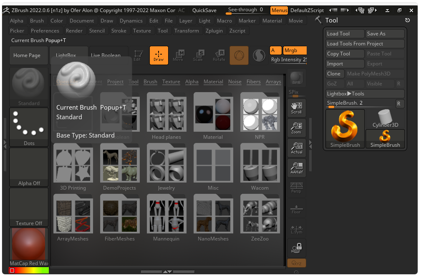Open the MatCap Red Wax material selector

(29, 247)
